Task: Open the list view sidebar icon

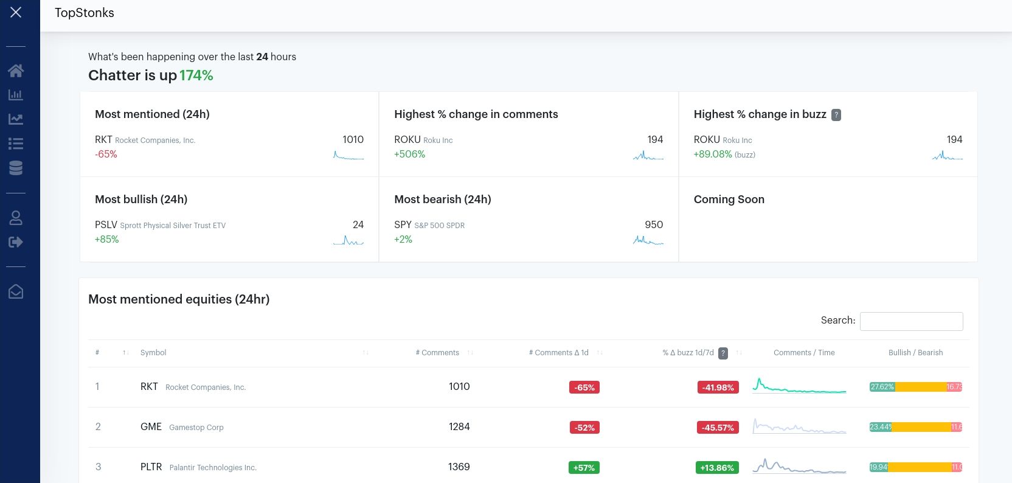Action: pos(16,144)
